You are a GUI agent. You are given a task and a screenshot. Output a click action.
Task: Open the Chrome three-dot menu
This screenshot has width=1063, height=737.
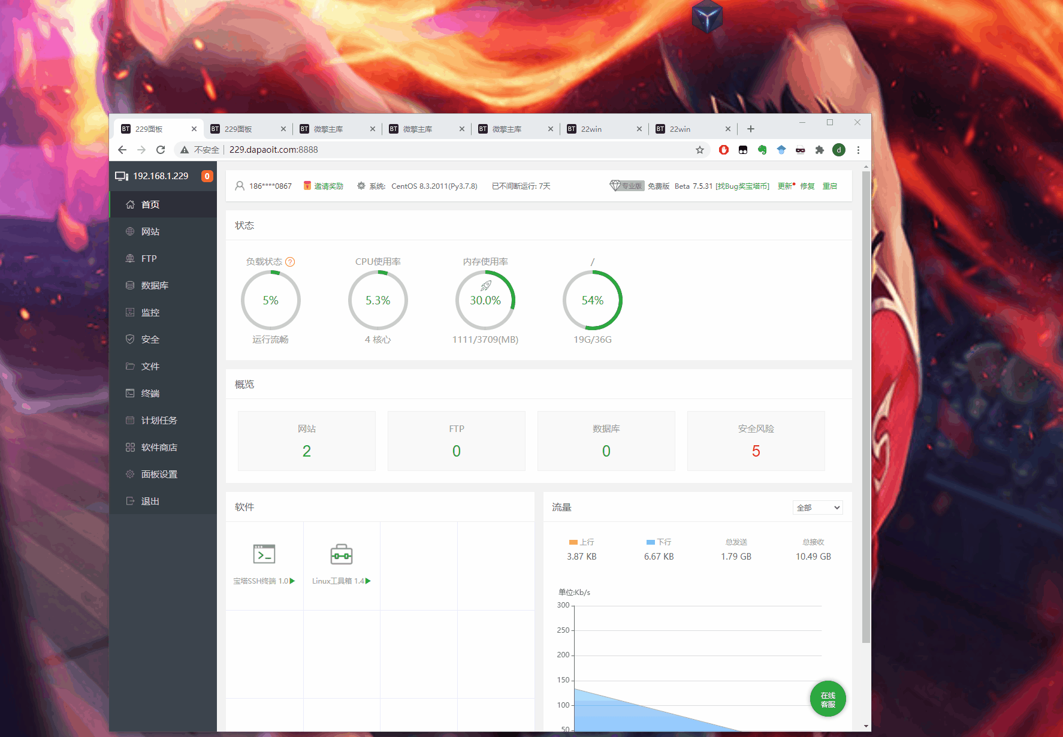pos(858,150)
